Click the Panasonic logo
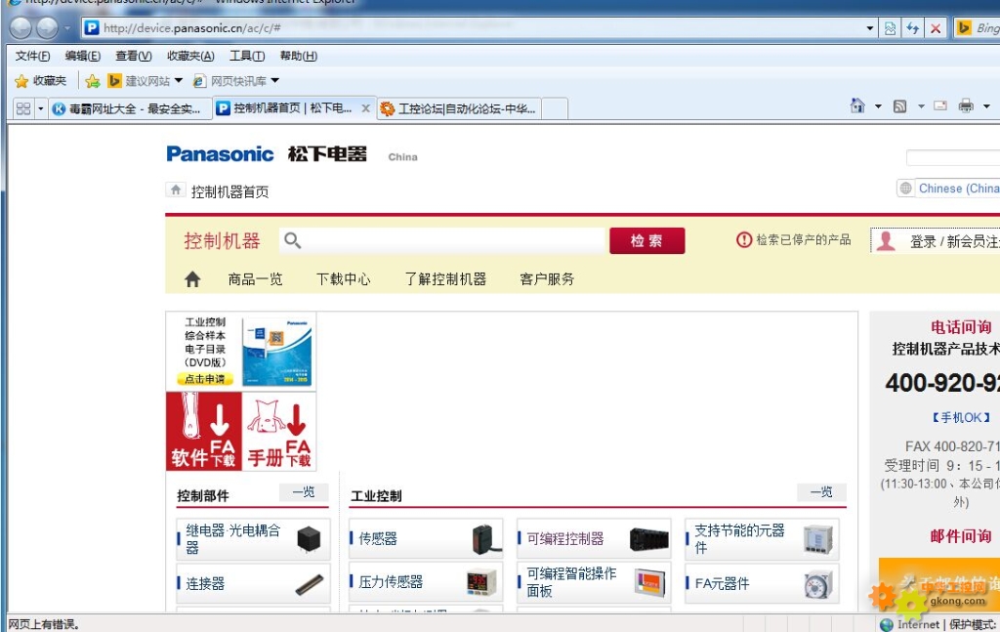The image size is (1000, 632). pyautogui.click(x=220, y=153)
